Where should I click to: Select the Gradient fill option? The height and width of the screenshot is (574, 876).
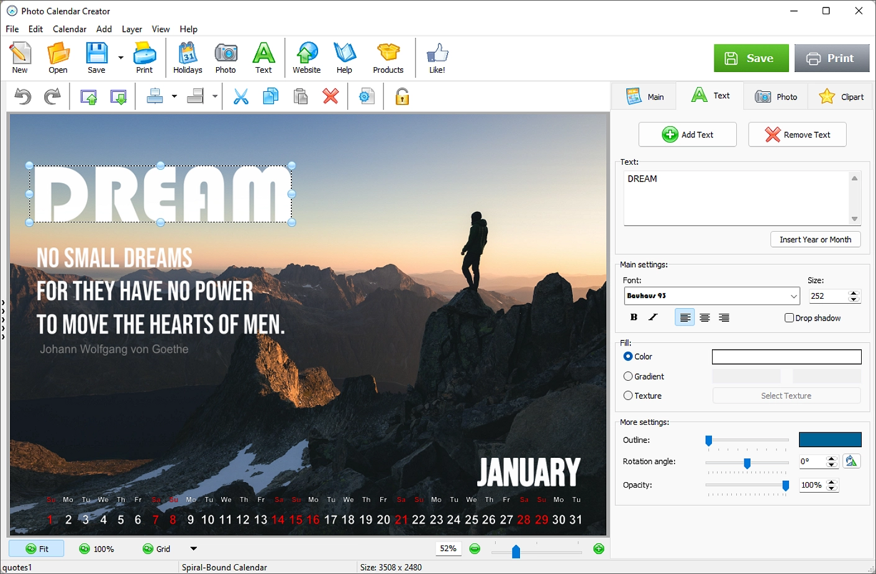point(628,376)
